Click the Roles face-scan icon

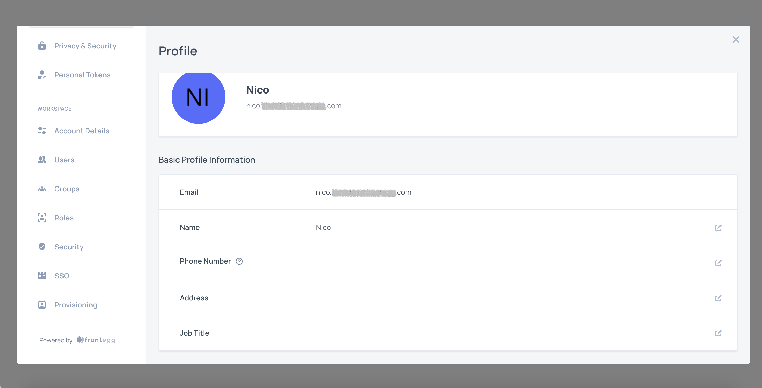42,218
